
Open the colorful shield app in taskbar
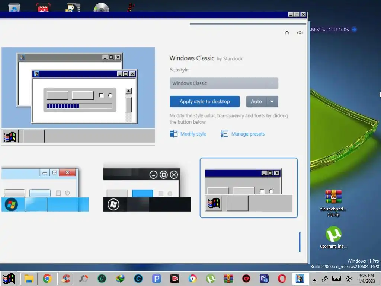193,279
